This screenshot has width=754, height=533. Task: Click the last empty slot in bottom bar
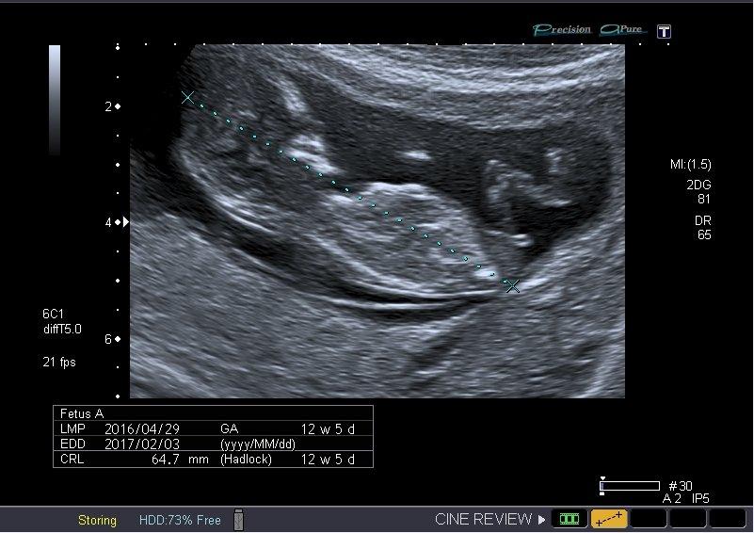728,519
